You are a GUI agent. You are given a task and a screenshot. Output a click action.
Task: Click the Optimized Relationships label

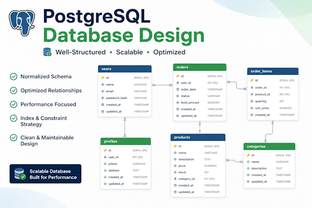click(51, 90)
